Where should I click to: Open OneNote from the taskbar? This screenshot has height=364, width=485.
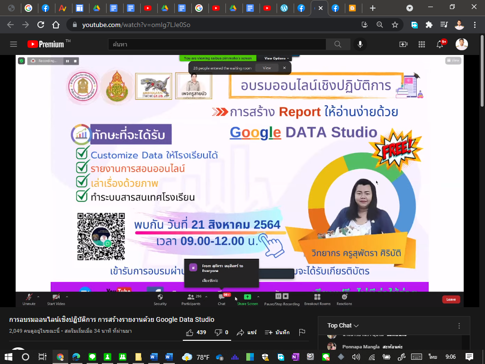pyautogui.click(x=296, y=357)
